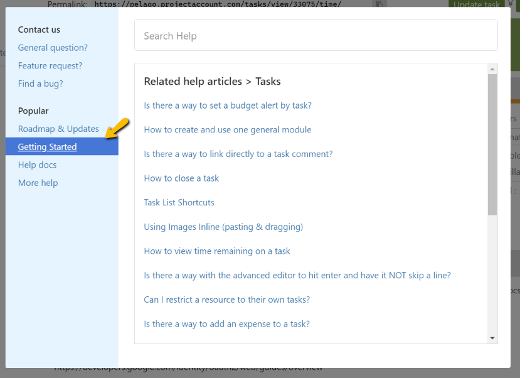Open How to view time remaining on a task
520x378 pixels.
tap(216, 251)
